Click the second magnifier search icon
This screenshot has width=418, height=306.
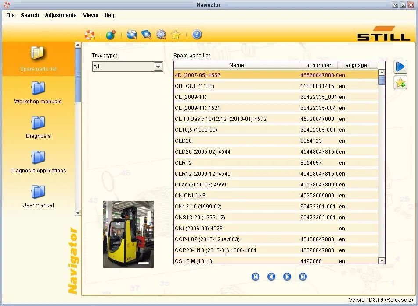point(146,35)
